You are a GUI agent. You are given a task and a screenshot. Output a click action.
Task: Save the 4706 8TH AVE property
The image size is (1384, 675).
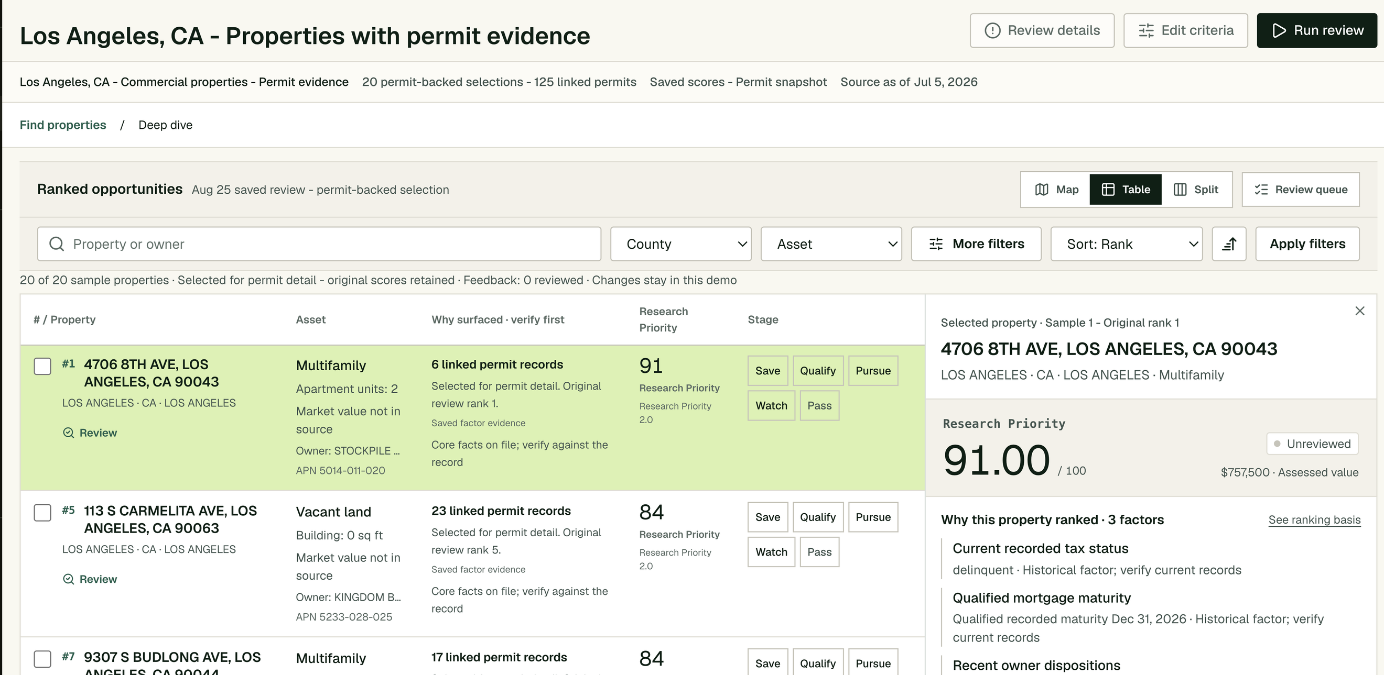[768, 371]
